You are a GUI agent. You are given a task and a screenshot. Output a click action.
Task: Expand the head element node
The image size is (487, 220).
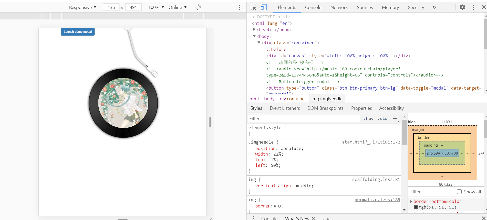254,29
